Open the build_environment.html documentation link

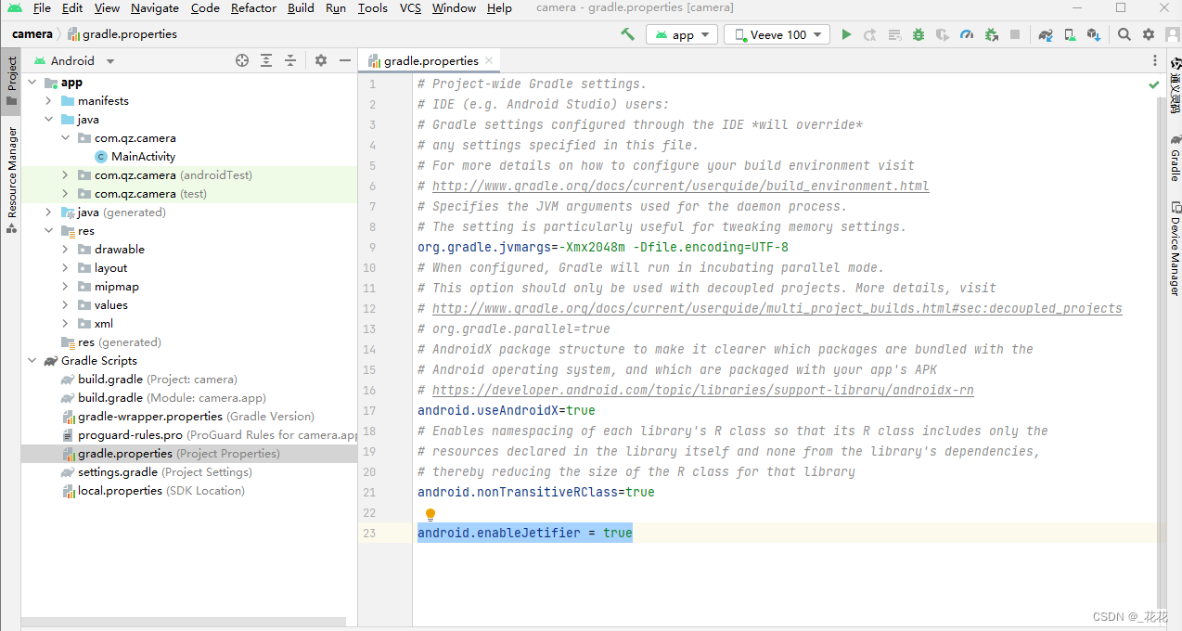(x=680, y=186)
